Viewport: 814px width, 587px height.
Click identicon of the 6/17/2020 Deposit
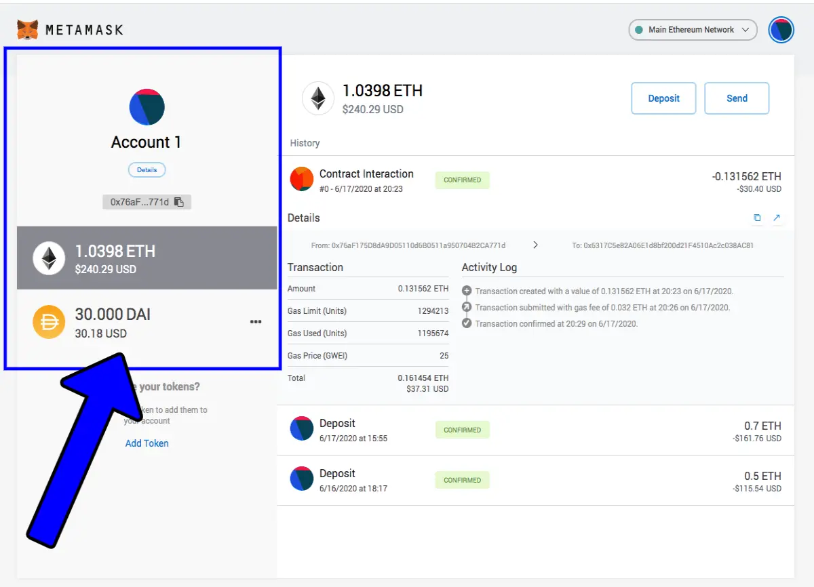(x=302, y=428)
